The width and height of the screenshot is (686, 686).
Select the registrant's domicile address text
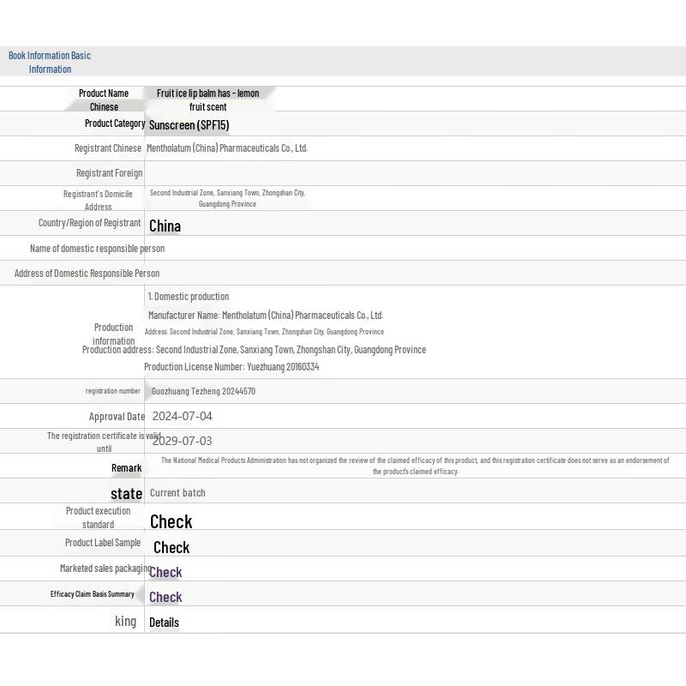227,198
